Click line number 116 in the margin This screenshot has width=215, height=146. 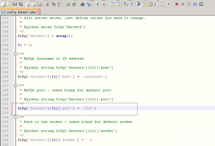pyautogui.click(x=5, y=36)
